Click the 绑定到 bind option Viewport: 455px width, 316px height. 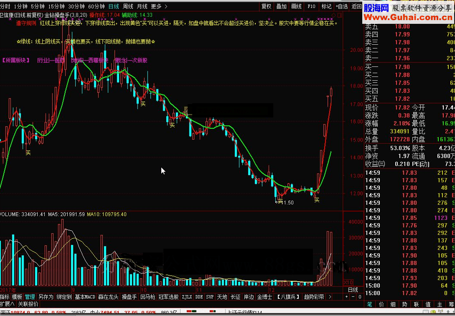(x=64, y=297)
